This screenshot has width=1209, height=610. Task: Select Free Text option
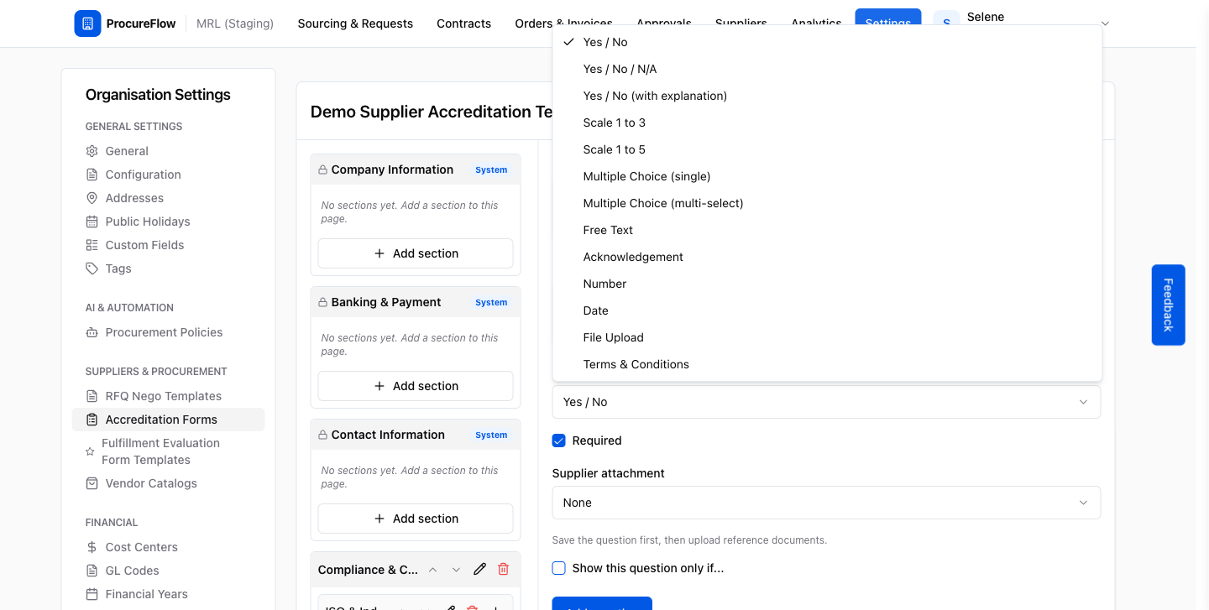827,230
